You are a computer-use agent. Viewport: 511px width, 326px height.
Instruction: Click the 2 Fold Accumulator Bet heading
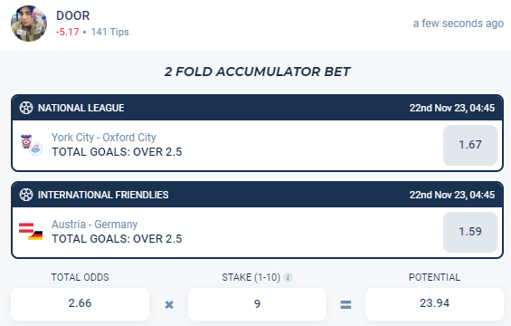(257, 72)
